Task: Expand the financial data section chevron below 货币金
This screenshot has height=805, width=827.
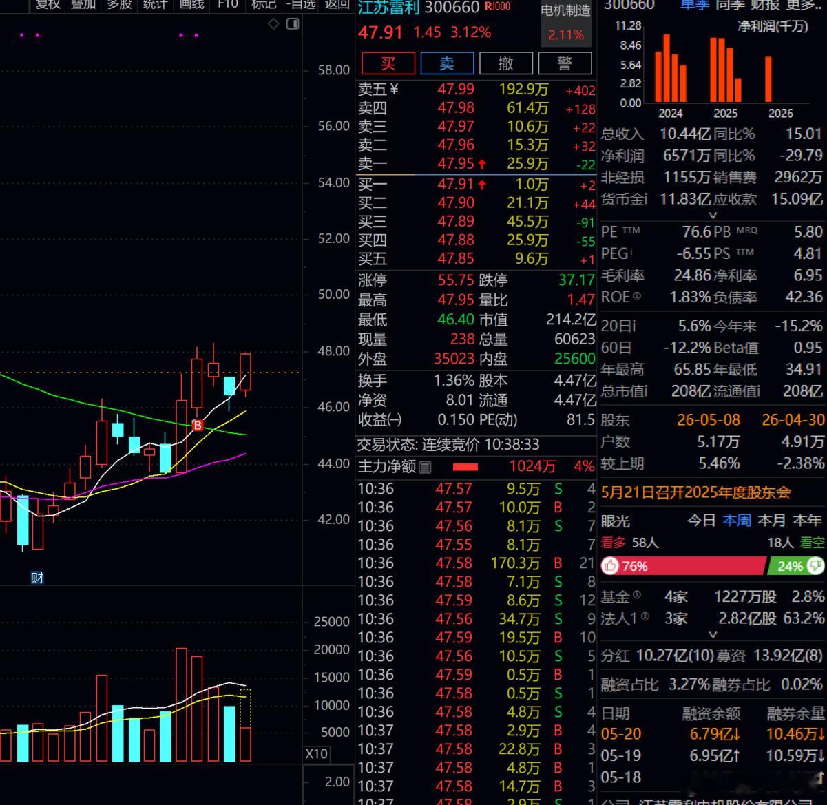Action: point(713,216)
